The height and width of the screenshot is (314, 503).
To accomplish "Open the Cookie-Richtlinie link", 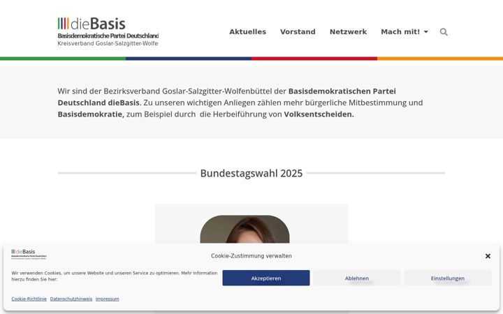I will tap(29, 299).
